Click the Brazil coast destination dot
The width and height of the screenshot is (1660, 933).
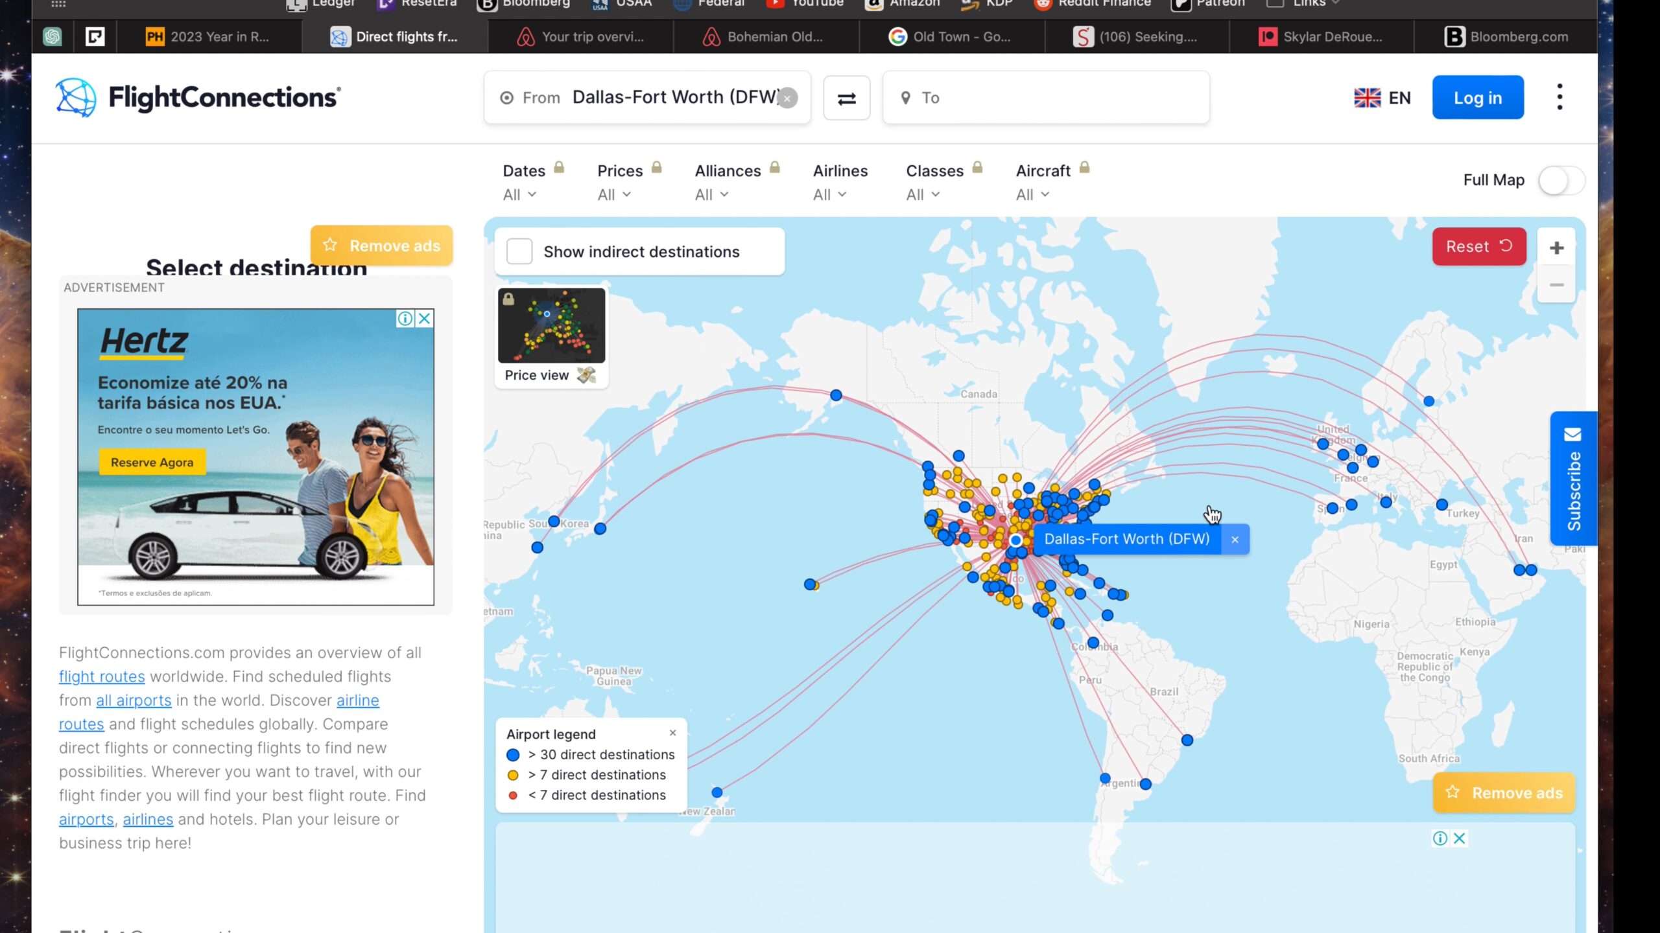(1187, 741)
